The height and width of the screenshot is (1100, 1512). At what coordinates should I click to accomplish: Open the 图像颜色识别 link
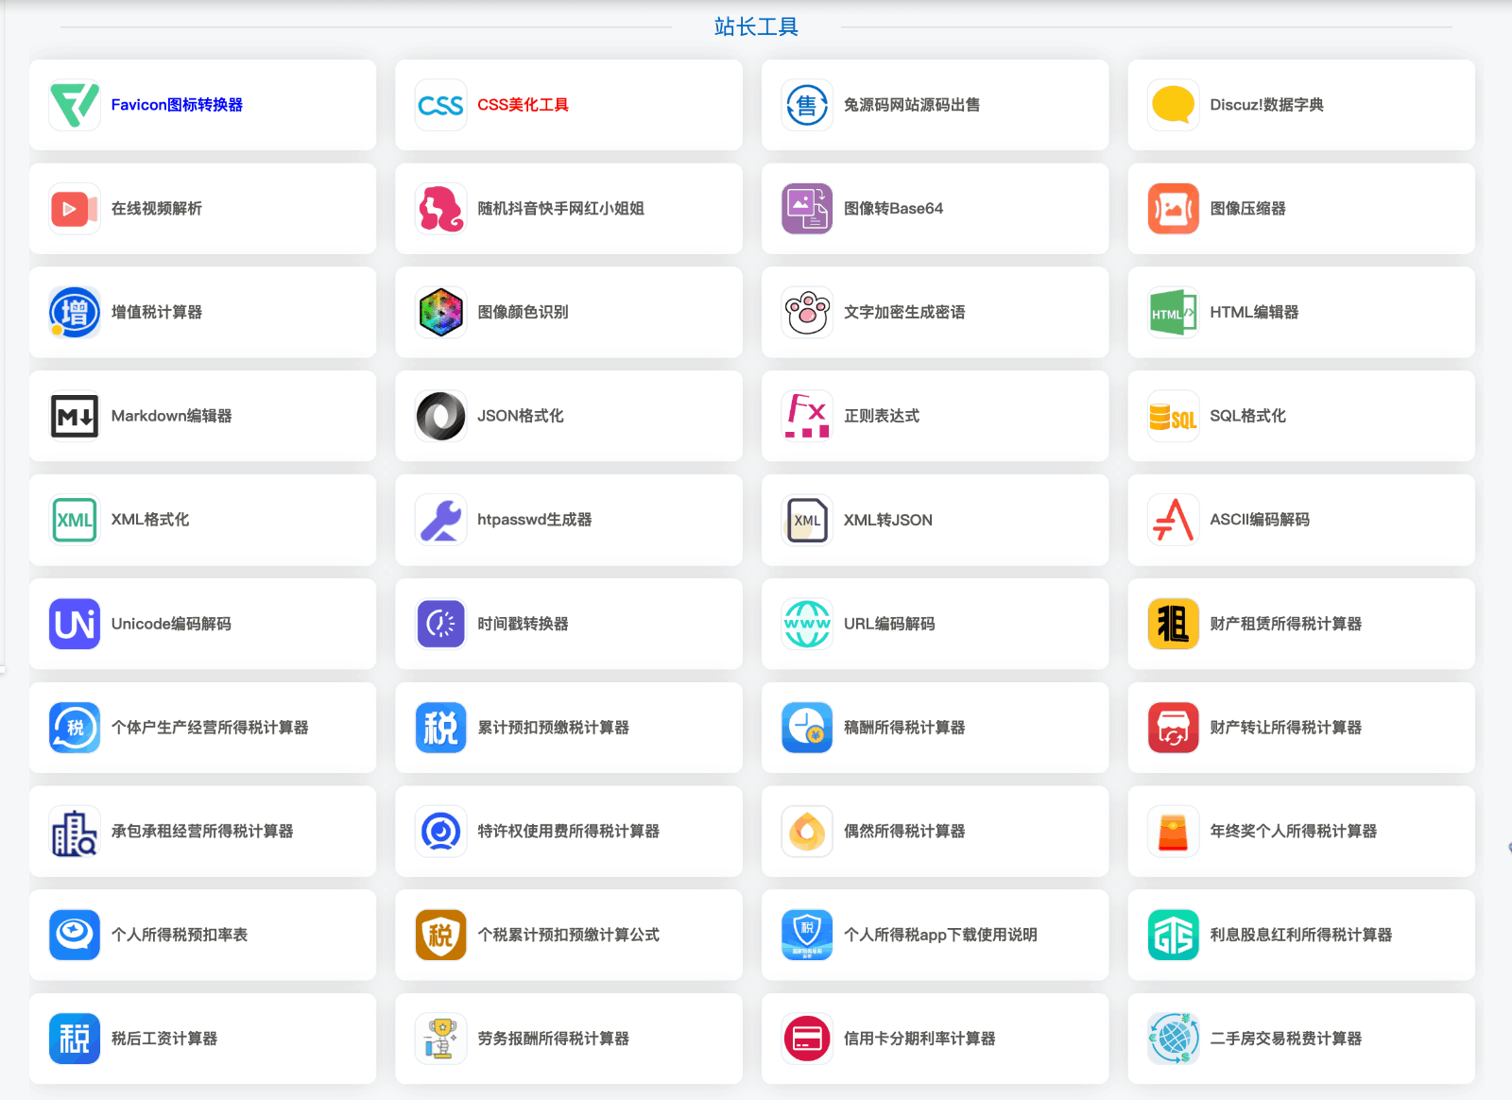pos(523,312)
